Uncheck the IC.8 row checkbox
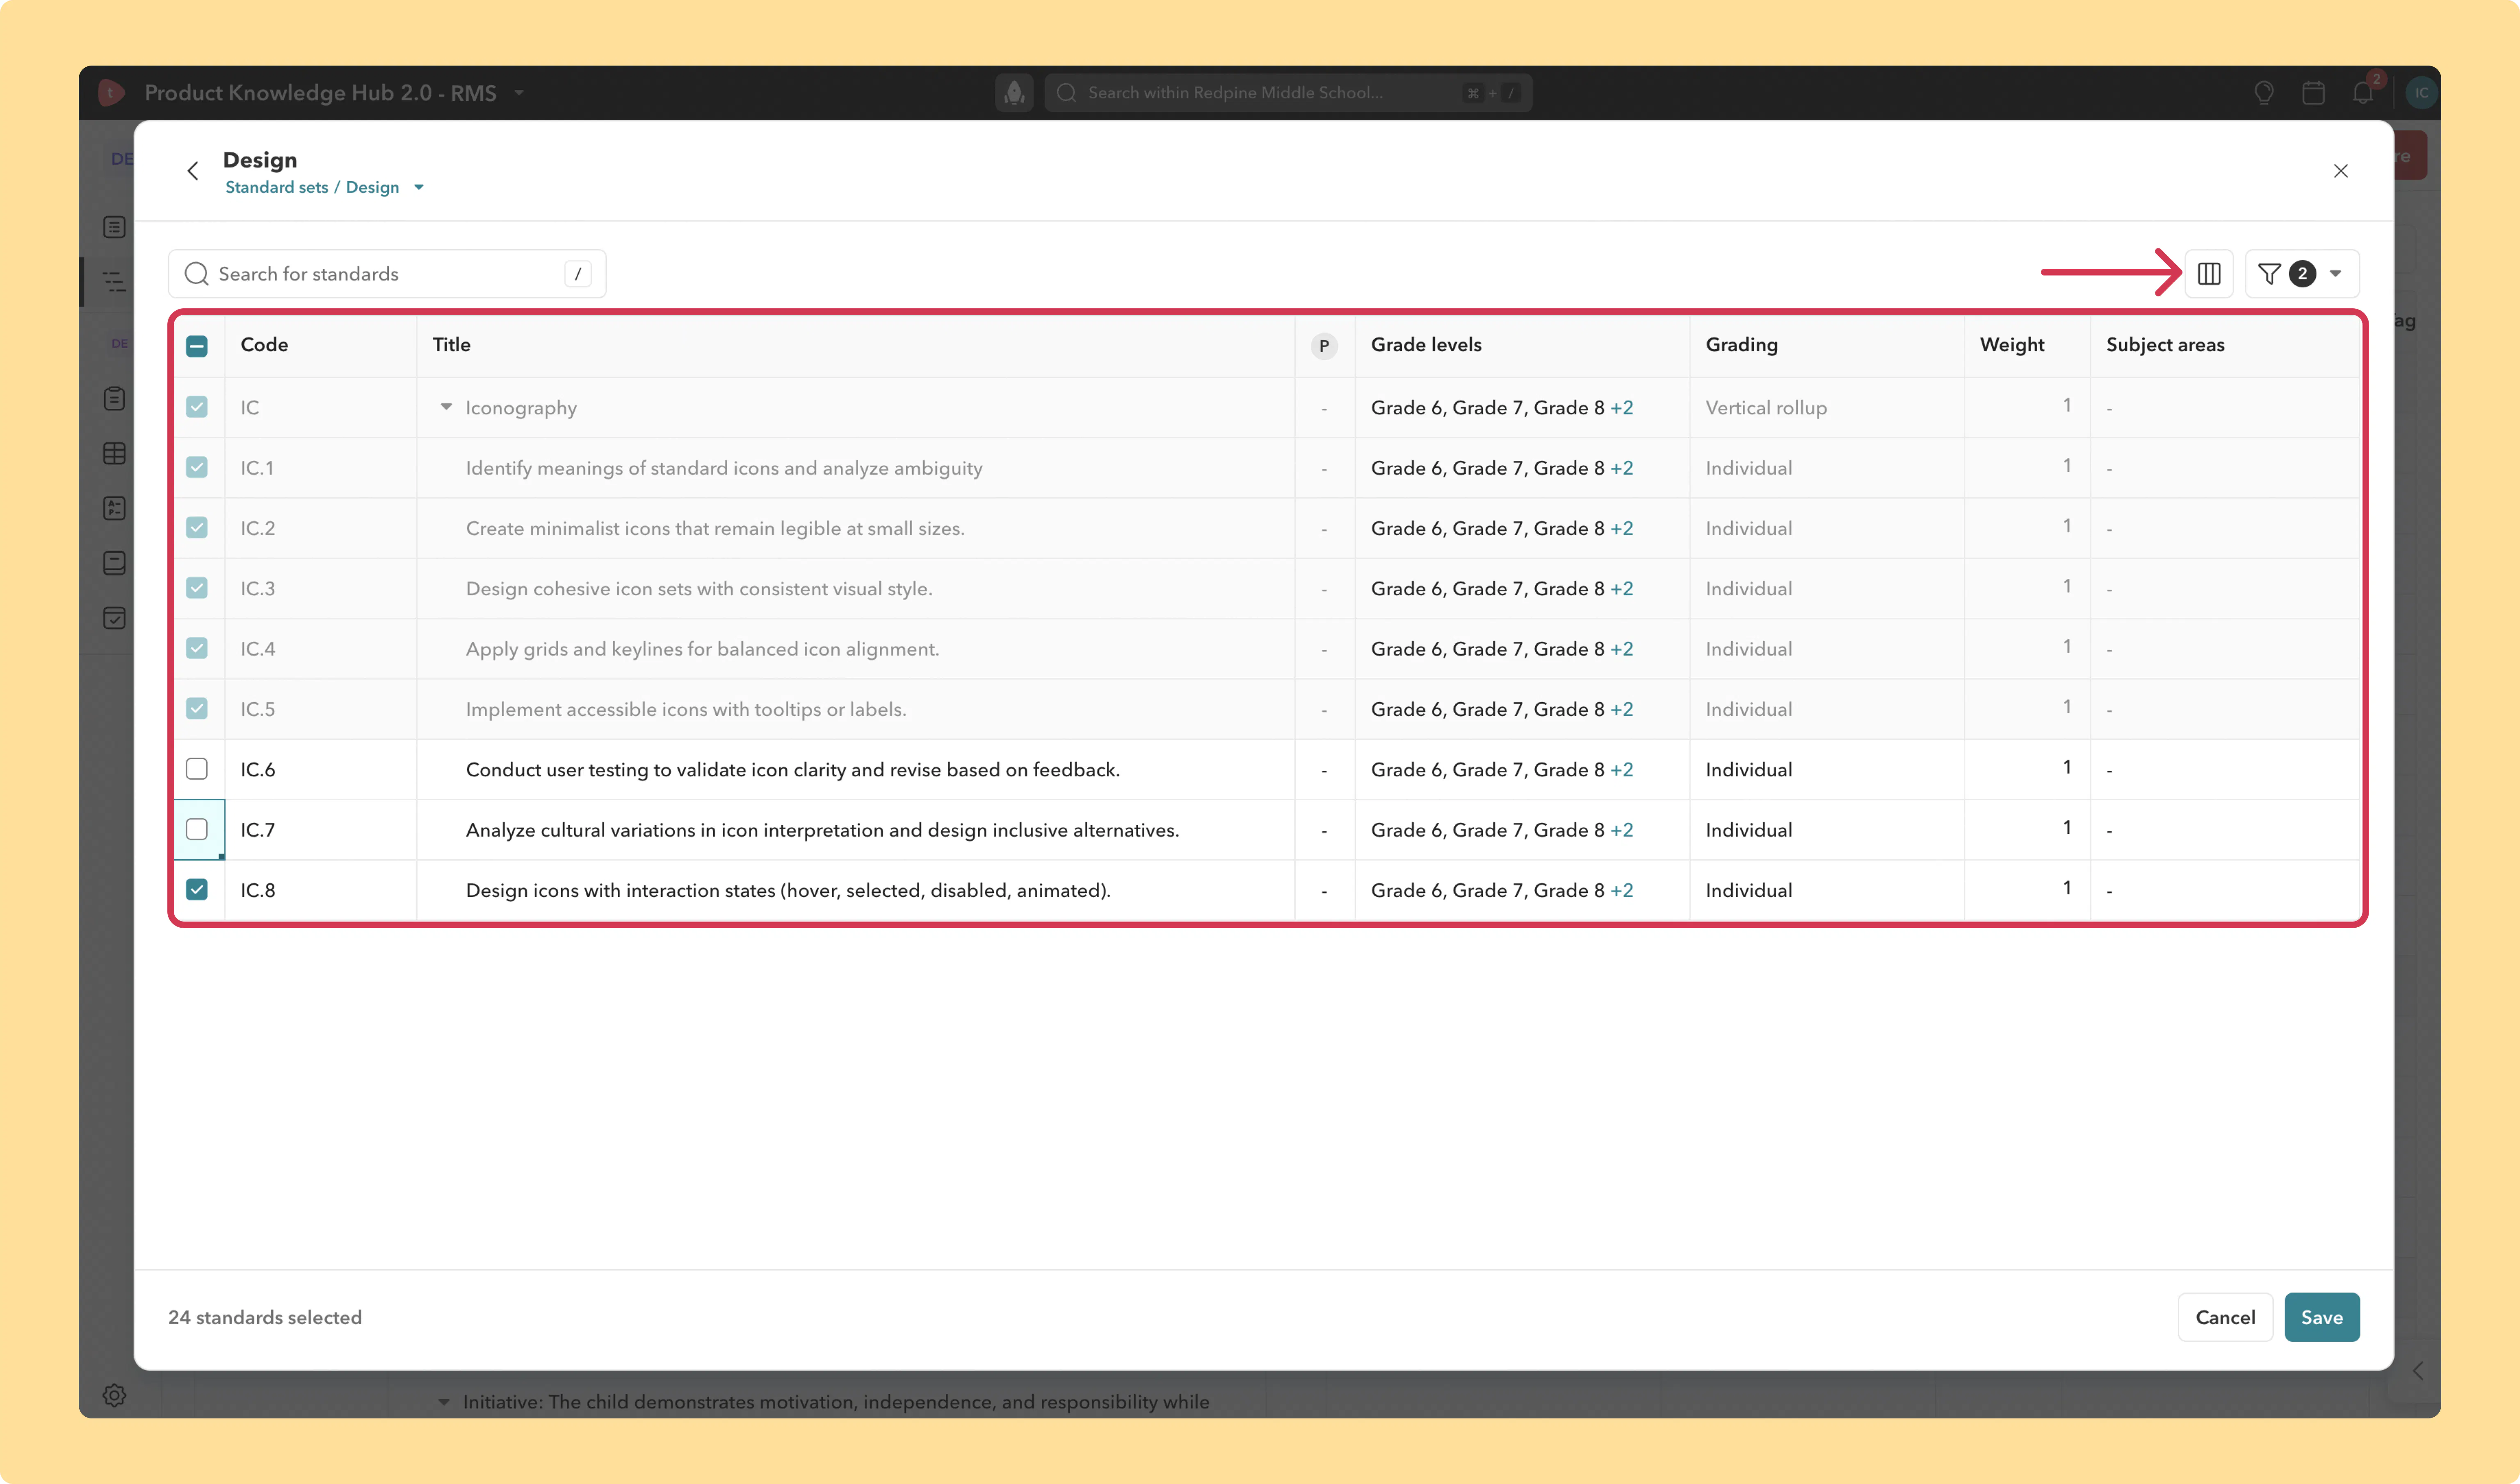 click(x=197, y=889)
